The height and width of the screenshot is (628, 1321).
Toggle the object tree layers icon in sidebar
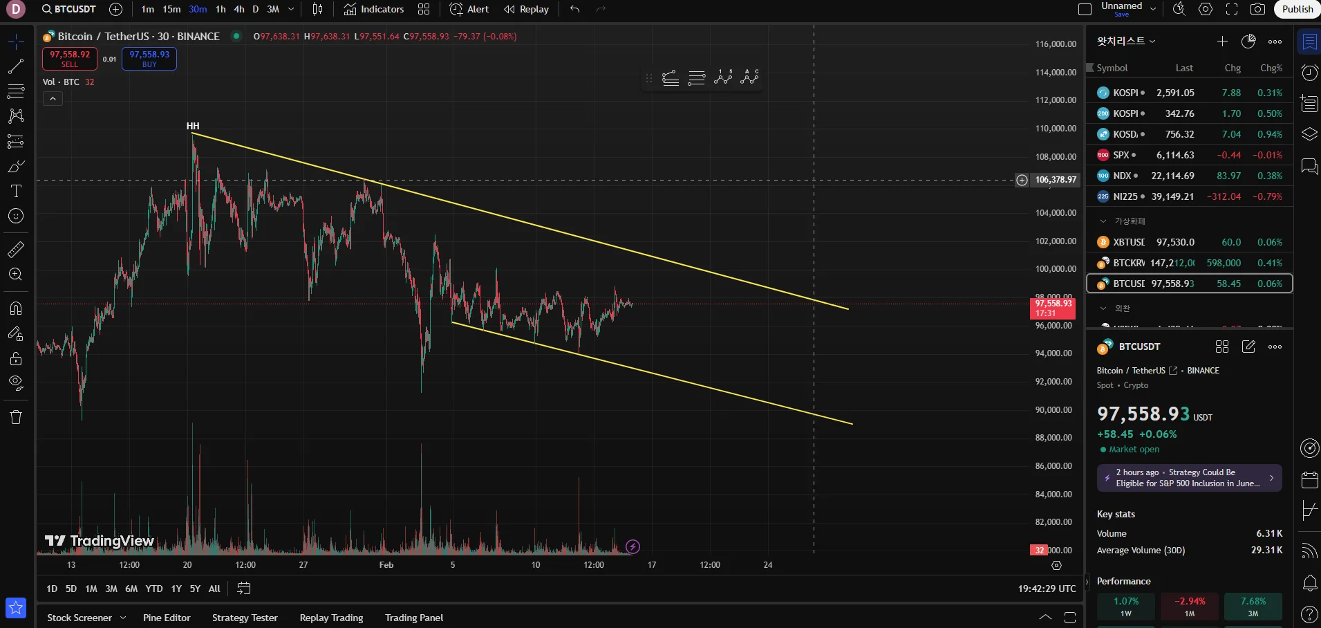[x=1309, y=134]
